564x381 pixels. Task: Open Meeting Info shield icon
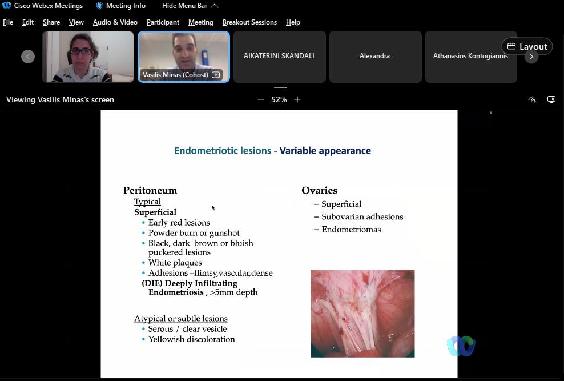[99, 6]
